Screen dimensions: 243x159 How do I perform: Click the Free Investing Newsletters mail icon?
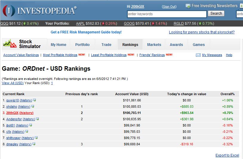pos(188,6)
